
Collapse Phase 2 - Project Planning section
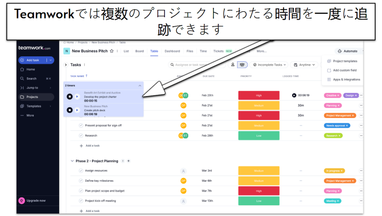(72, 161)
